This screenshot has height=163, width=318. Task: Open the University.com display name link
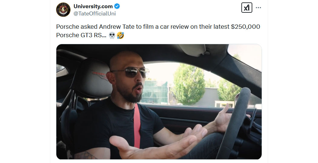(93, 6)
